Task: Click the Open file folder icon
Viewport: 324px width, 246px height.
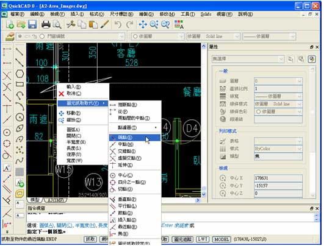Action: 21,24
